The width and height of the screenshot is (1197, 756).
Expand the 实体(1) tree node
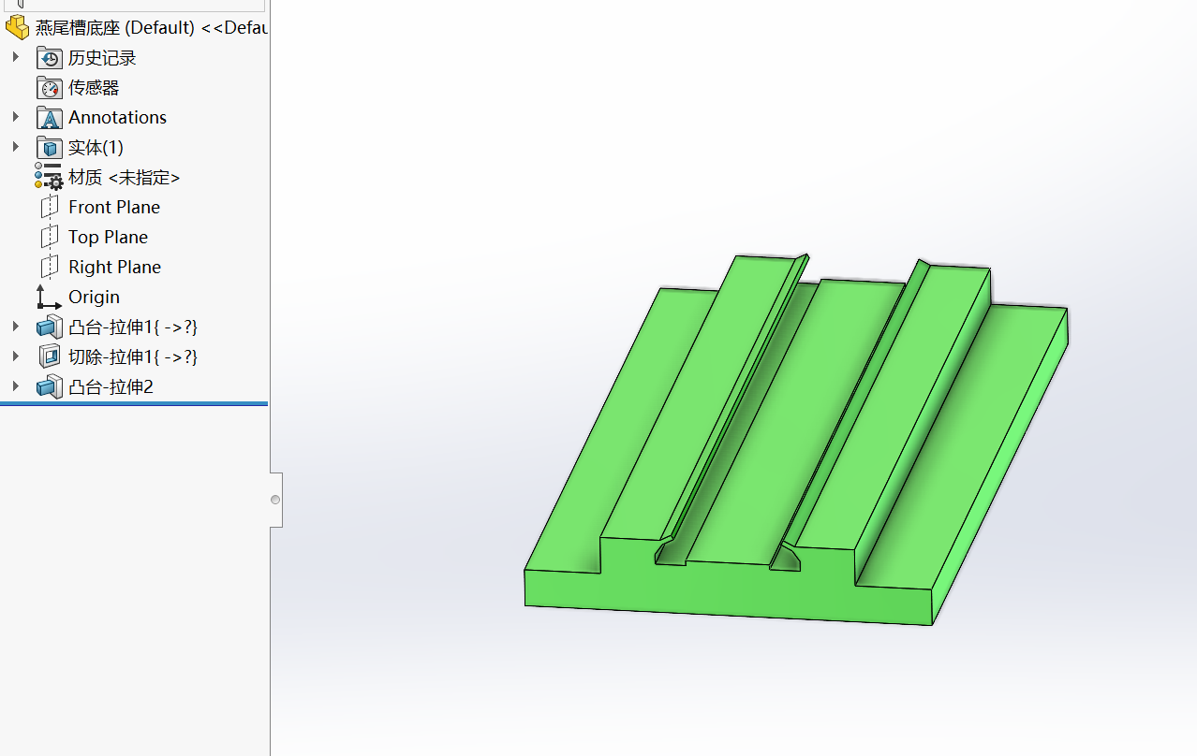tap(15, 147)
